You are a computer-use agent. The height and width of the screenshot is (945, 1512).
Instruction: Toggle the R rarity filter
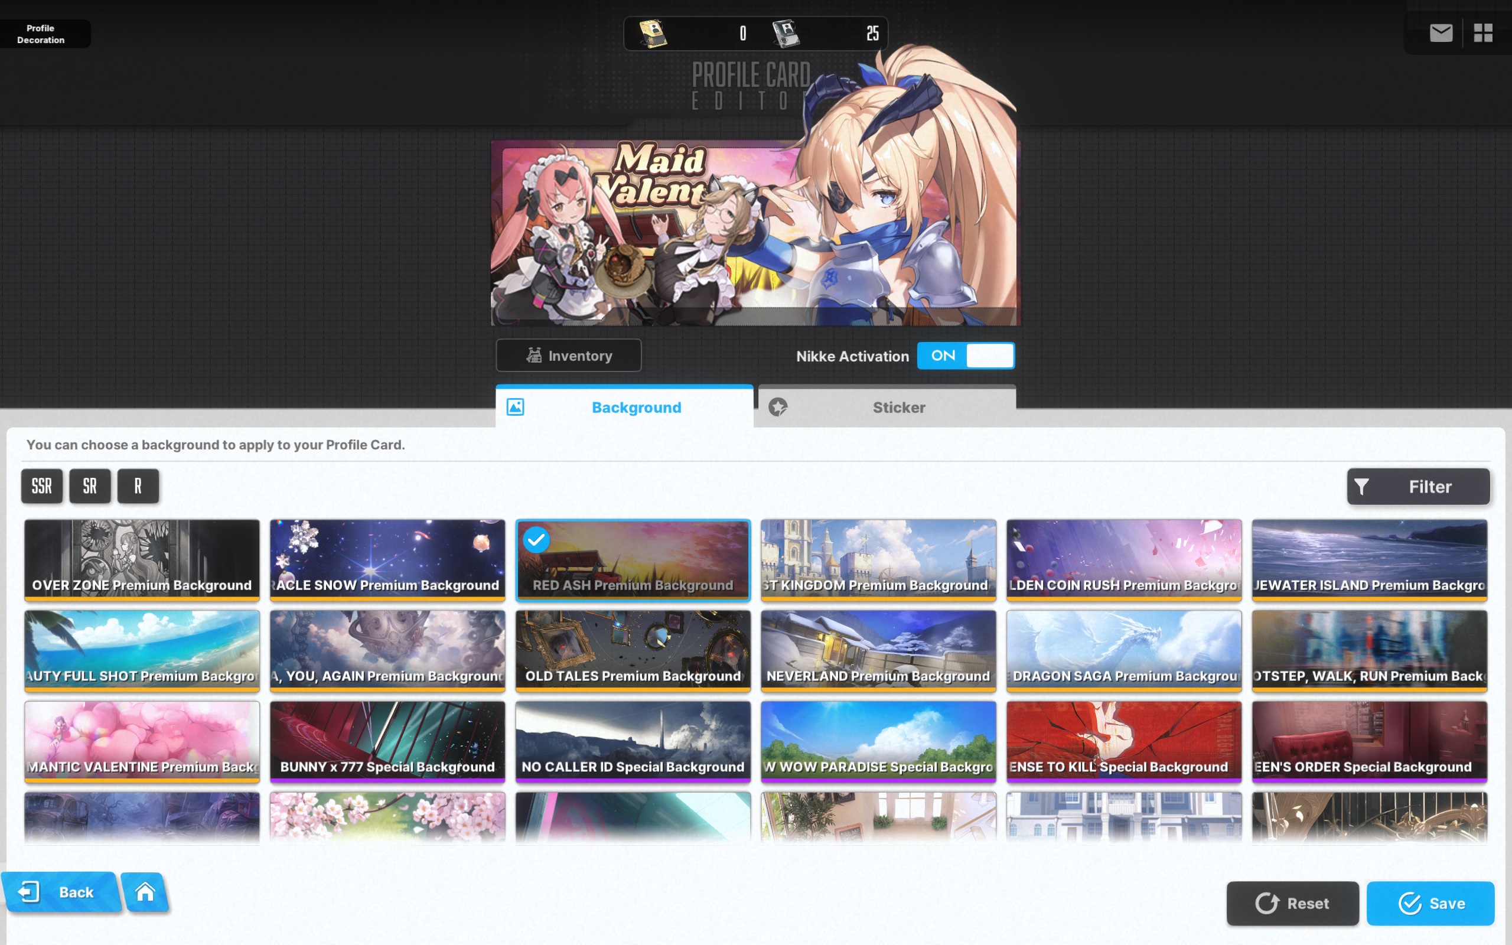coord(138,486)
